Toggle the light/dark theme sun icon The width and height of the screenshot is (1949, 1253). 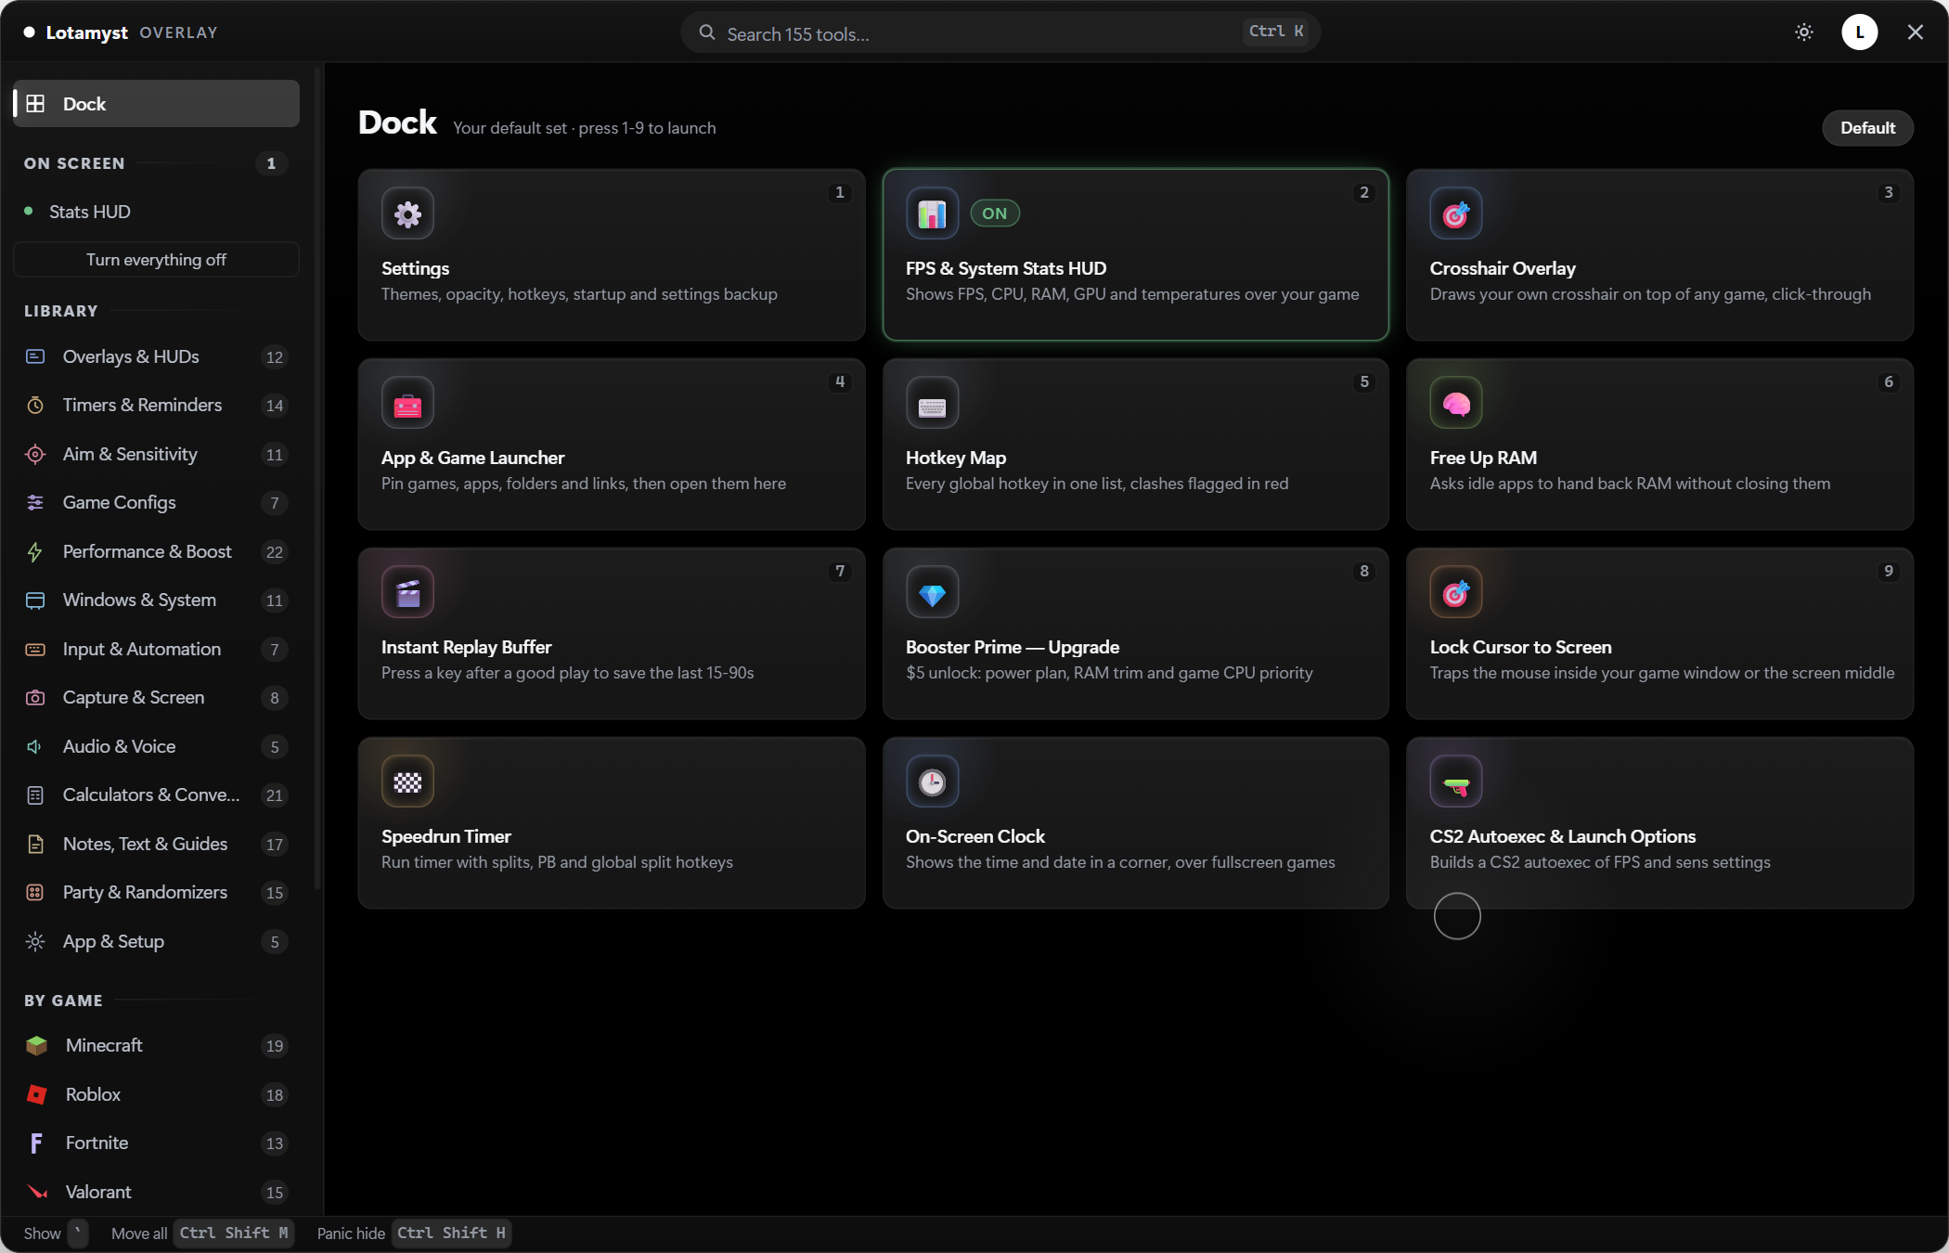click(x=1803, y=32)
